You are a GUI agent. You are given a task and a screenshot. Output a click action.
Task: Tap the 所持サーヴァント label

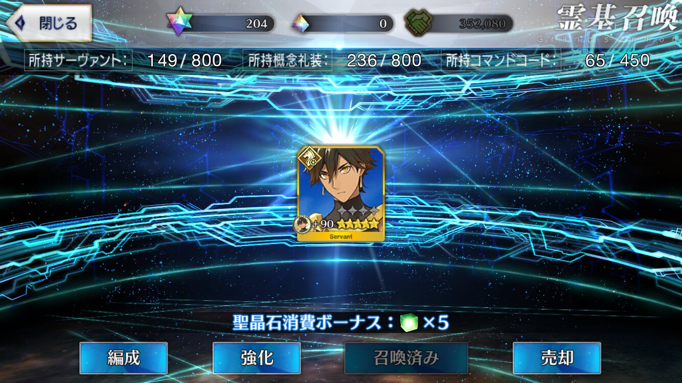78,61
